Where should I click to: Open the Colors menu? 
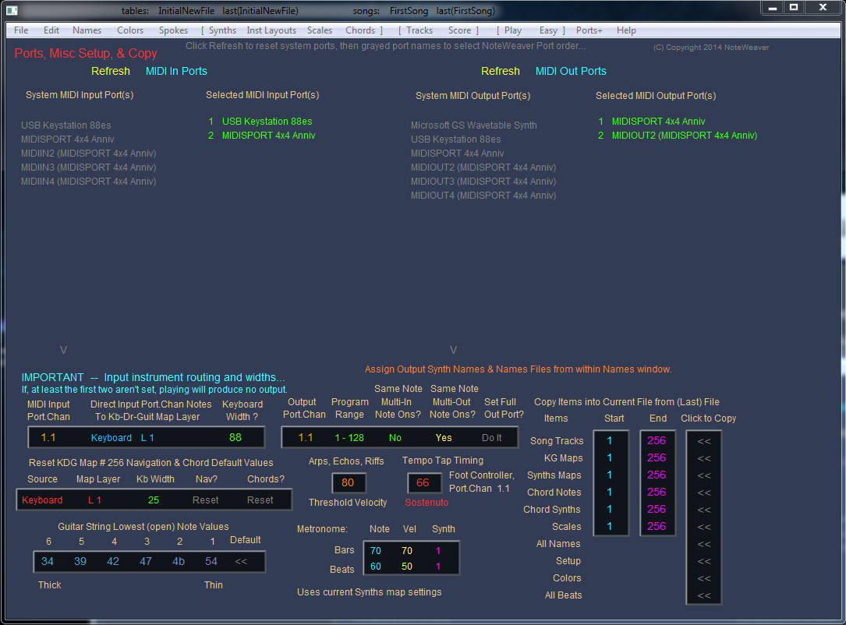(x=130, y=30)
